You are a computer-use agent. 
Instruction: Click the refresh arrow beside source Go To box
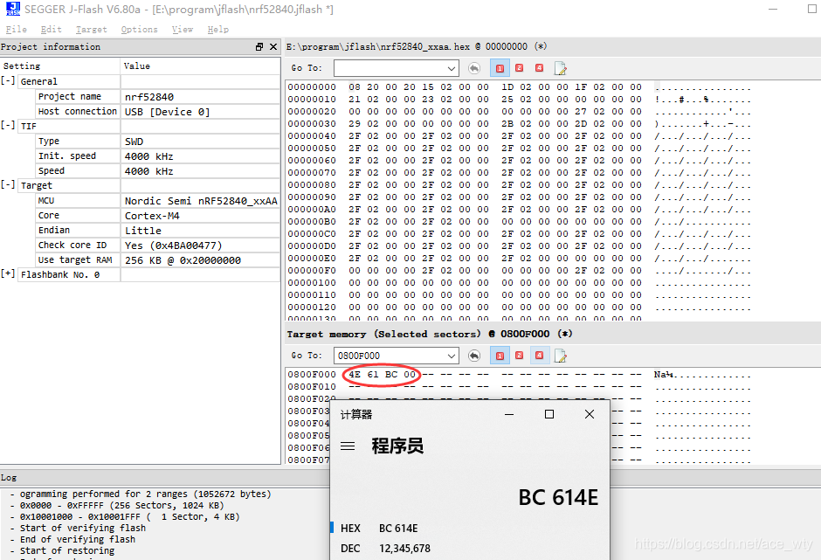[x=474, y=68]
